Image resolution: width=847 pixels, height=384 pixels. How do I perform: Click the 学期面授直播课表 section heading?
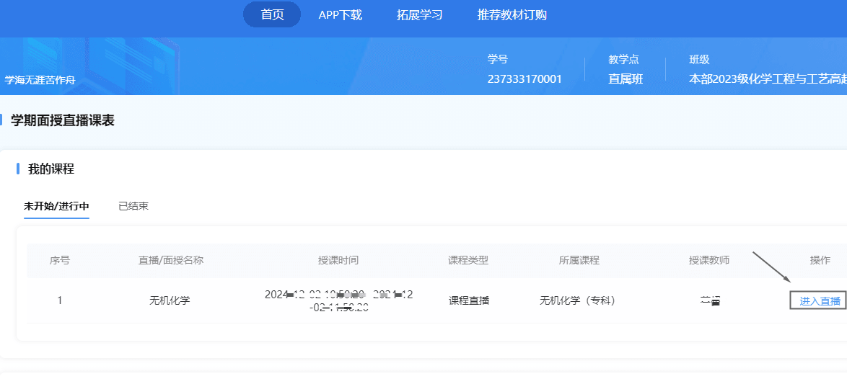tap(63, 120)
